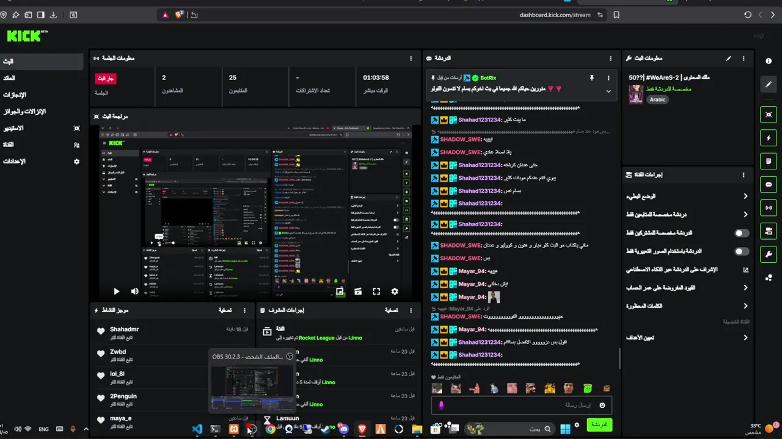The width and height of the screenshot is (782, 439).
Task: Open the info icon in the right rail
Action: pyautogui.click(x=769, y=61)
